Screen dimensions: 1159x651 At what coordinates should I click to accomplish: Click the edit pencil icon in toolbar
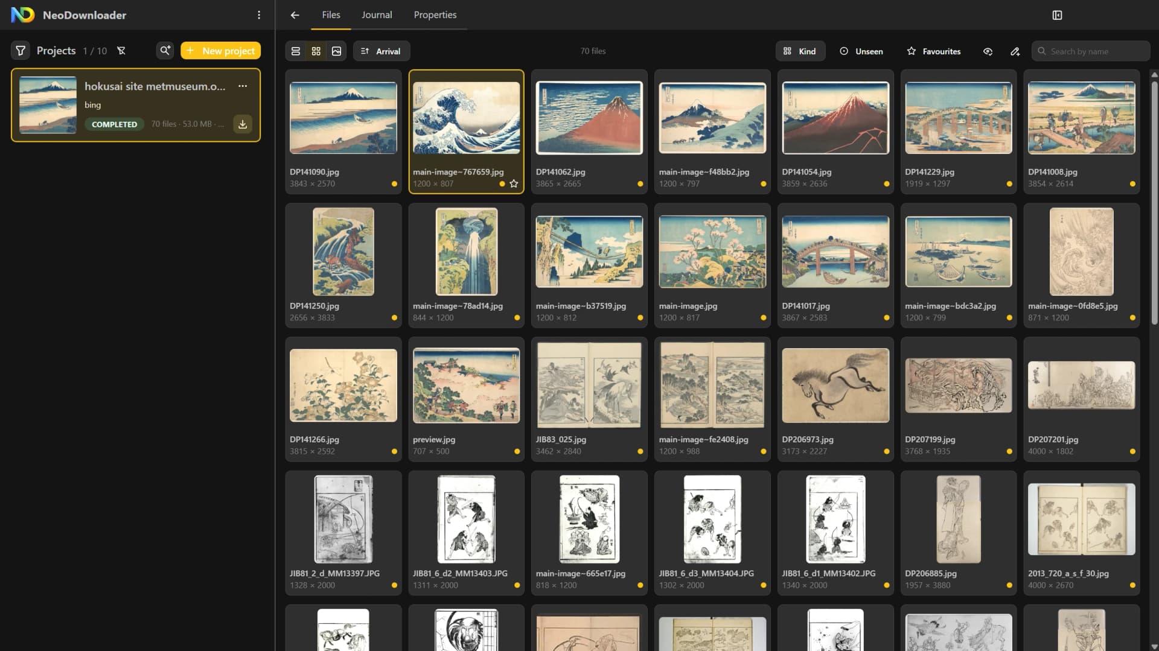pos(1015,51)
